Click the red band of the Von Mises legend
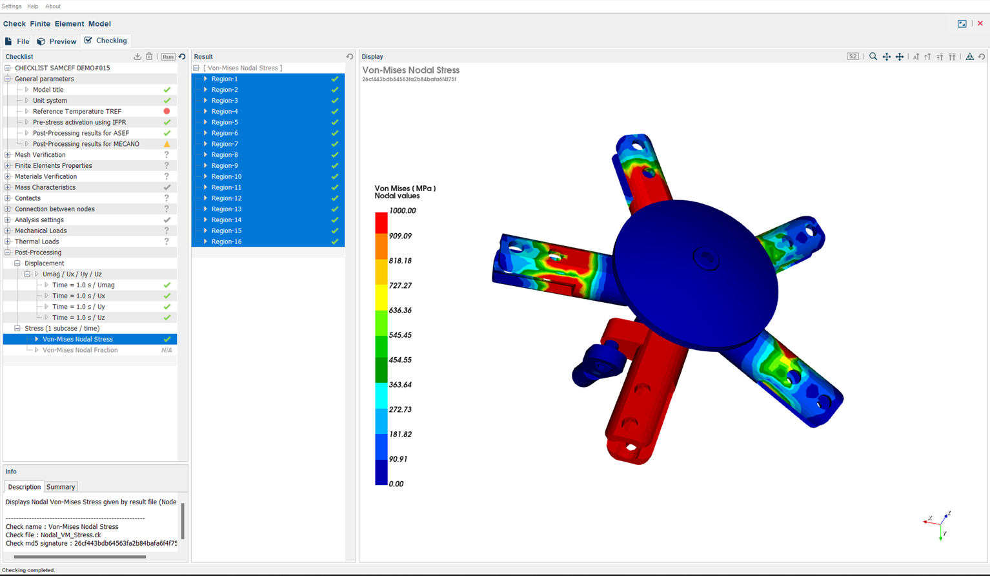This screenshot has width=990, height=576. (x=381, y=223)
